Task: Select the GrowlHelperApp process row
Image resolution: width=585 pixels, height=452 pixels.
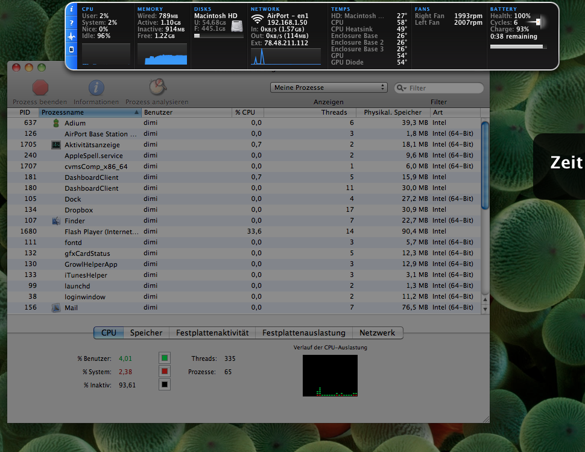Action: click(x=244, y=264)
